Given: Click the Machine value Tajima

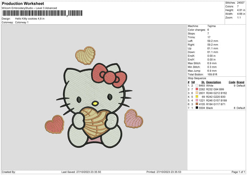Looking at the screenshot, I should [212, 26].
